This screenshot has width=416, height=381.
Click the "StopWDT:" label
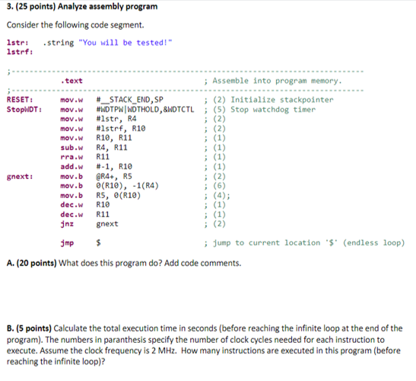24,110
